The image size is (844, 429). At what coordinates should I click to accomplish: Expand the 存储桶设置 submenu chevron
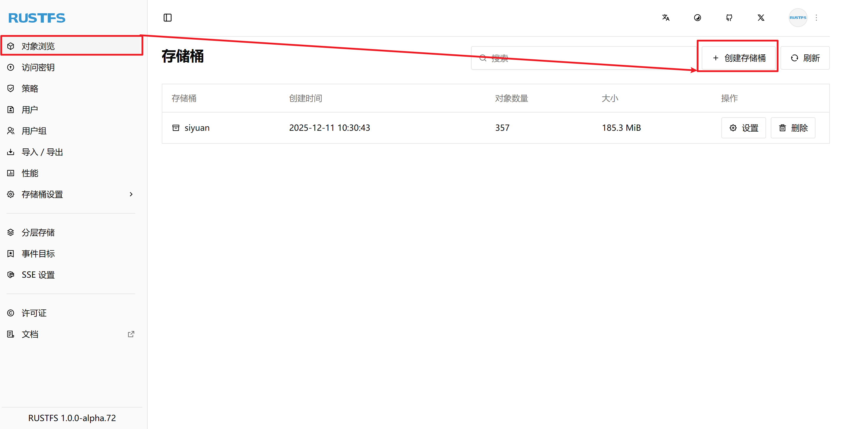coord(131,194)
